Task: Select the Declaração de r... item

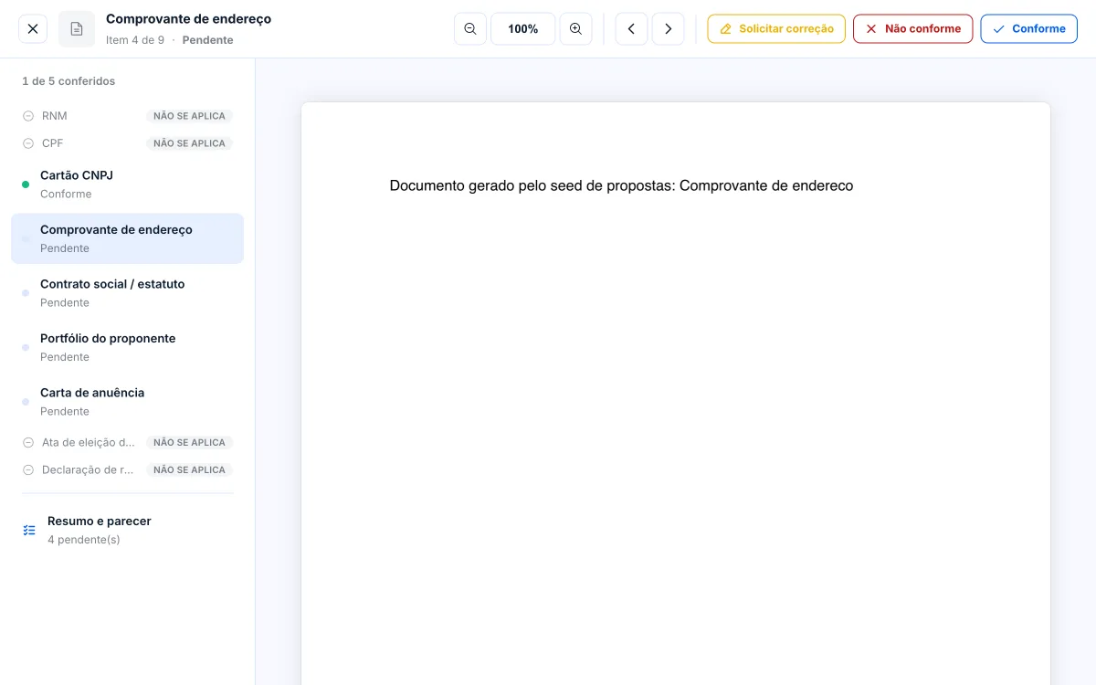Action: (x=128, y=469)
